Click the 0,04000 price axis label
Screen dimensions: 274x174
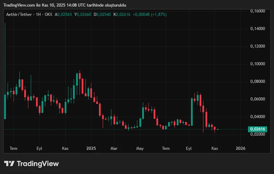pos(257,117)
